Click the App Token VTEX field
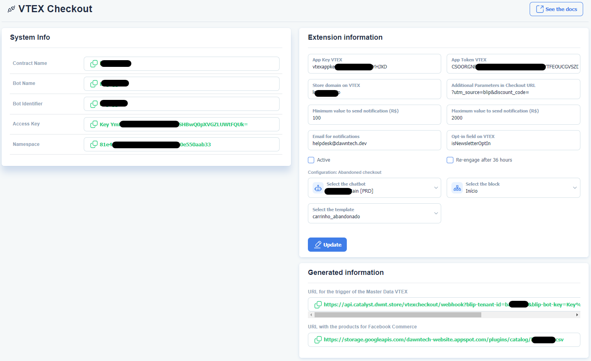 tap(514, 64)
